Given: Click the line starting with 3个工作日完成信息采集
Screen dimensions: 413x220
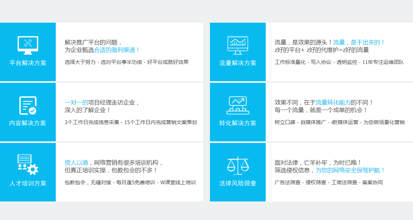Looking at the screenshot, I should [x=131, y=122].
